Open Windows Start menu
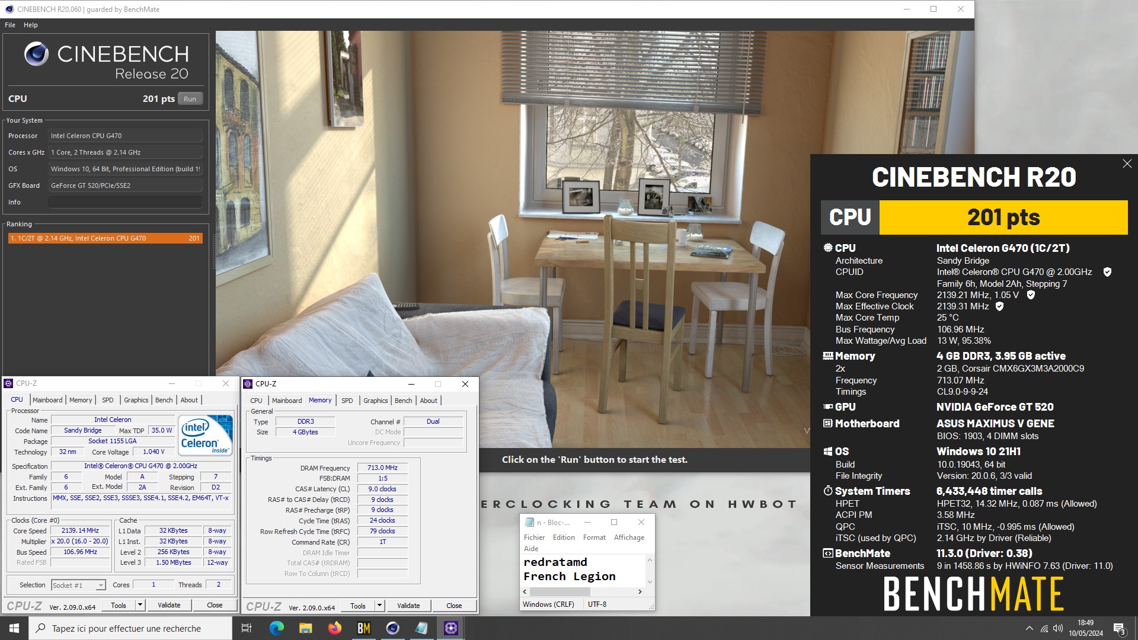 [14, 628]
